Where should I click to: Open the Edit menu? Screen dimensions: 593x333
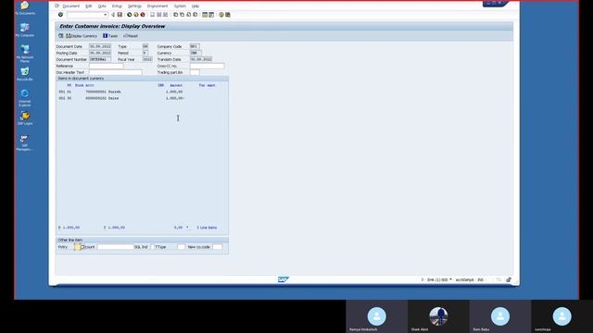pos(89,6)
